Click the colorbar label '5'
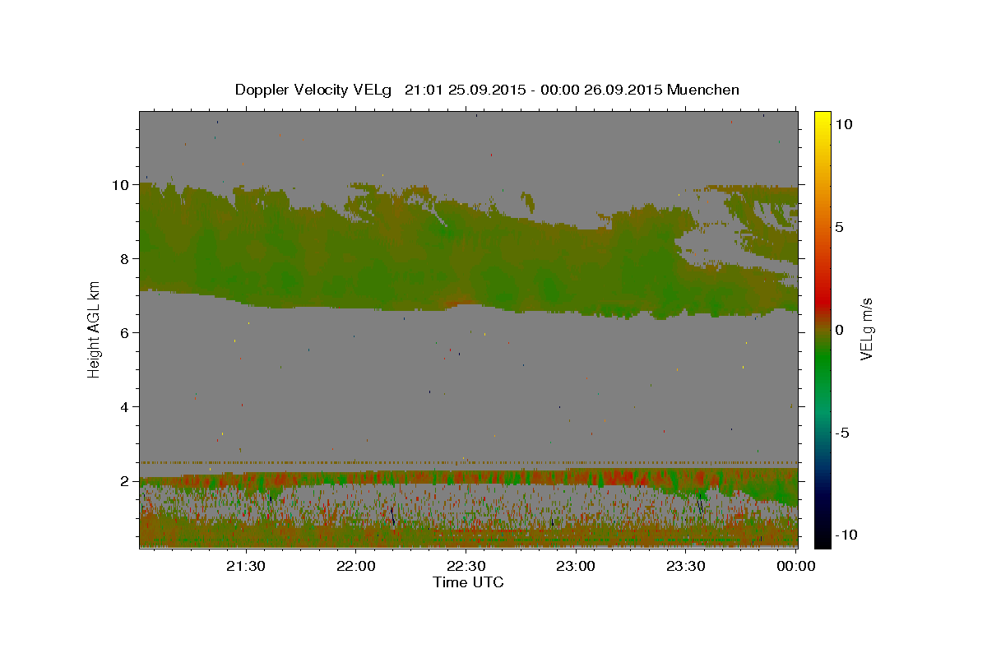The width and height of the screenshot is (987, 658). (x=839, y=226)
